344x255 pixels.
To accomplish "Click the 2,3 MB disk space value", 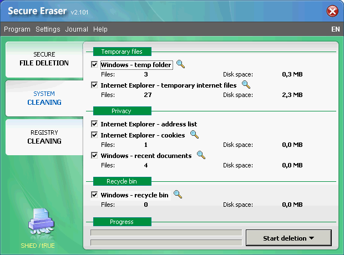I will coord(292,95).
